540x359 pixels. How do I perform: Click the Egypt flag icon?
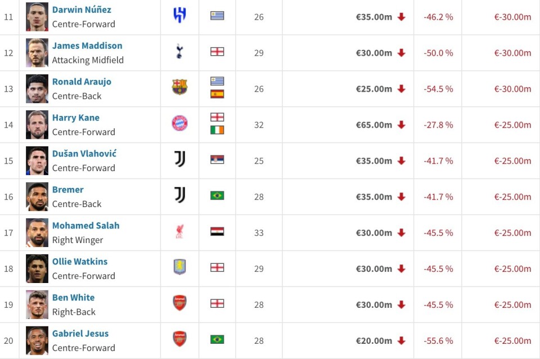point(217,232)
